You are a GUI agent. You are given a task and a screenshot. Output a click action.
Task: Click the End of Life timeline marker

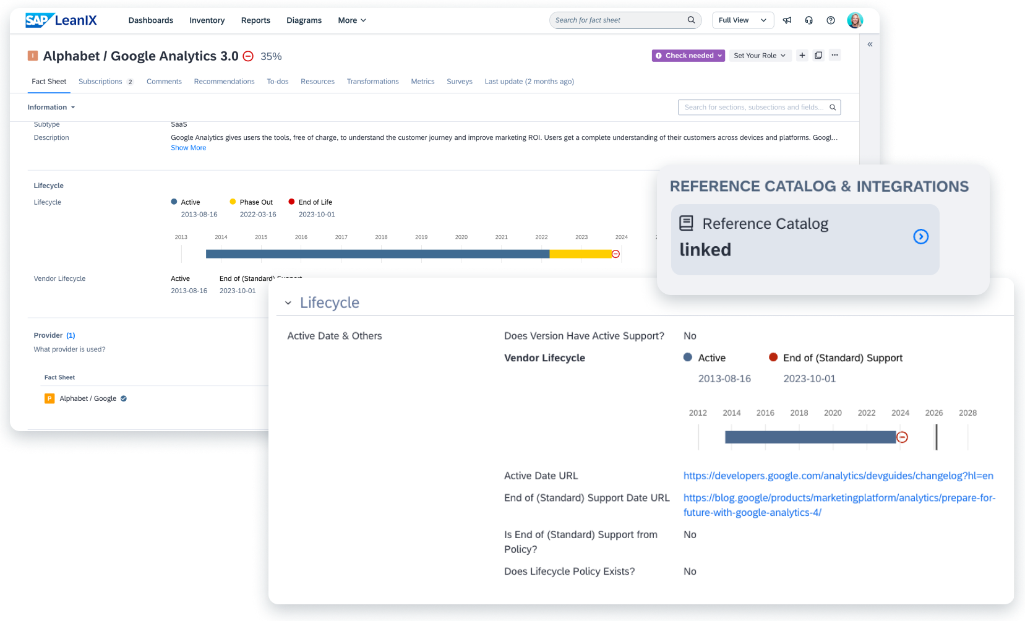click(x=615, y=254)
